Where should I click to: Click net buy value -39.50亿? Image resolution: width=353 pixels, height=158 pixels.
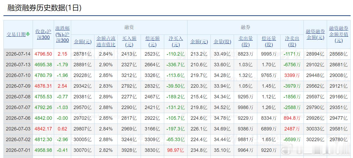176,86
